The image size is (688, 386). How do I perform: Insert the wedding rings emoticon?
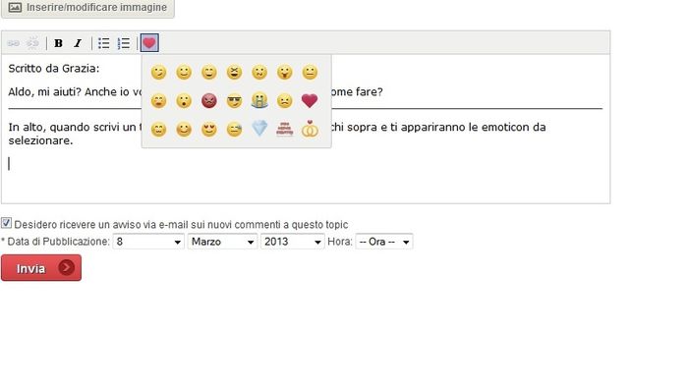310,129
